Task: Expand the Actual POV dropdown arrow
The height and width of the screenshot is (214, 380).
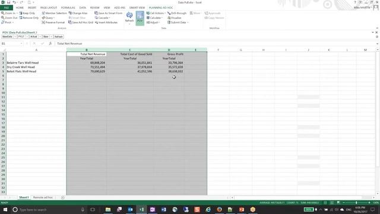Action: click(40, 37)
